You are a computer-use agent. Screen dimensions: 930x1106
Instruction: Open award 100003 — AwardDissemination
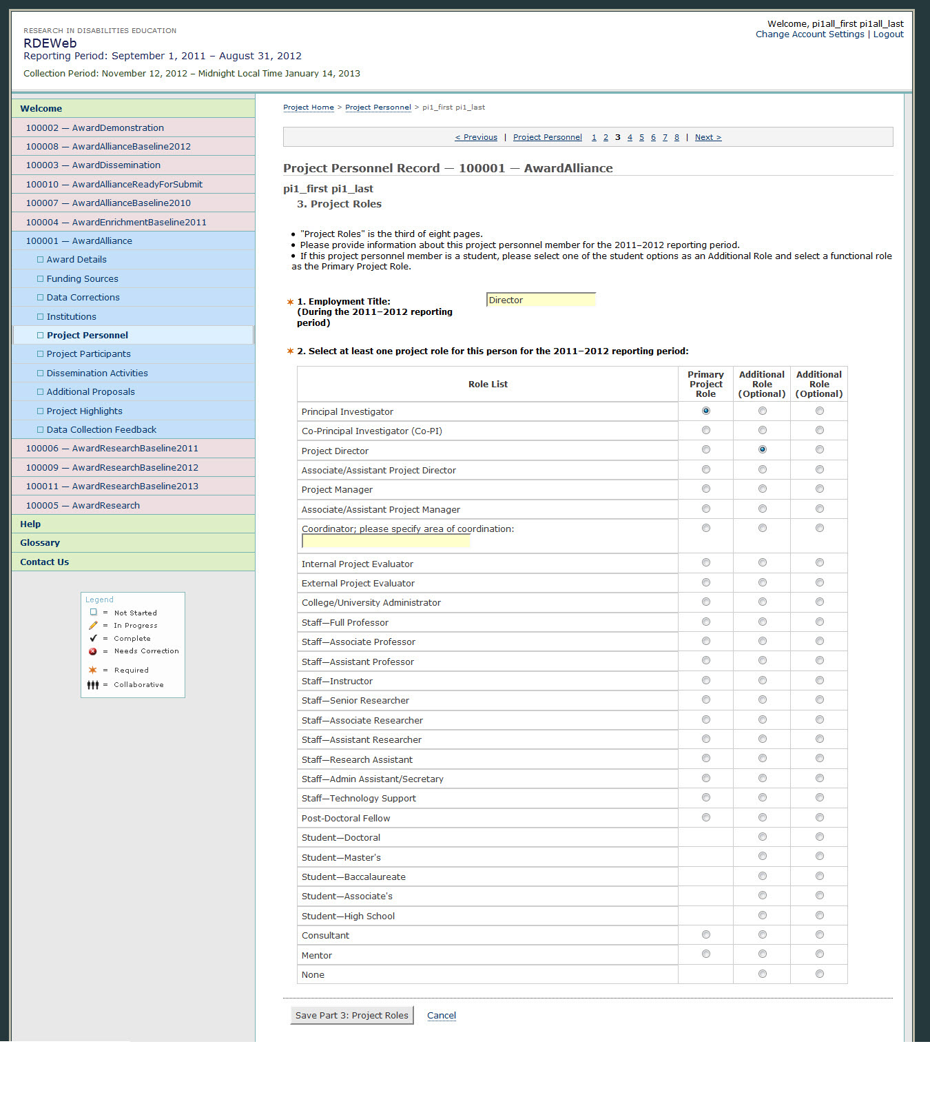(x=133, y=165)
